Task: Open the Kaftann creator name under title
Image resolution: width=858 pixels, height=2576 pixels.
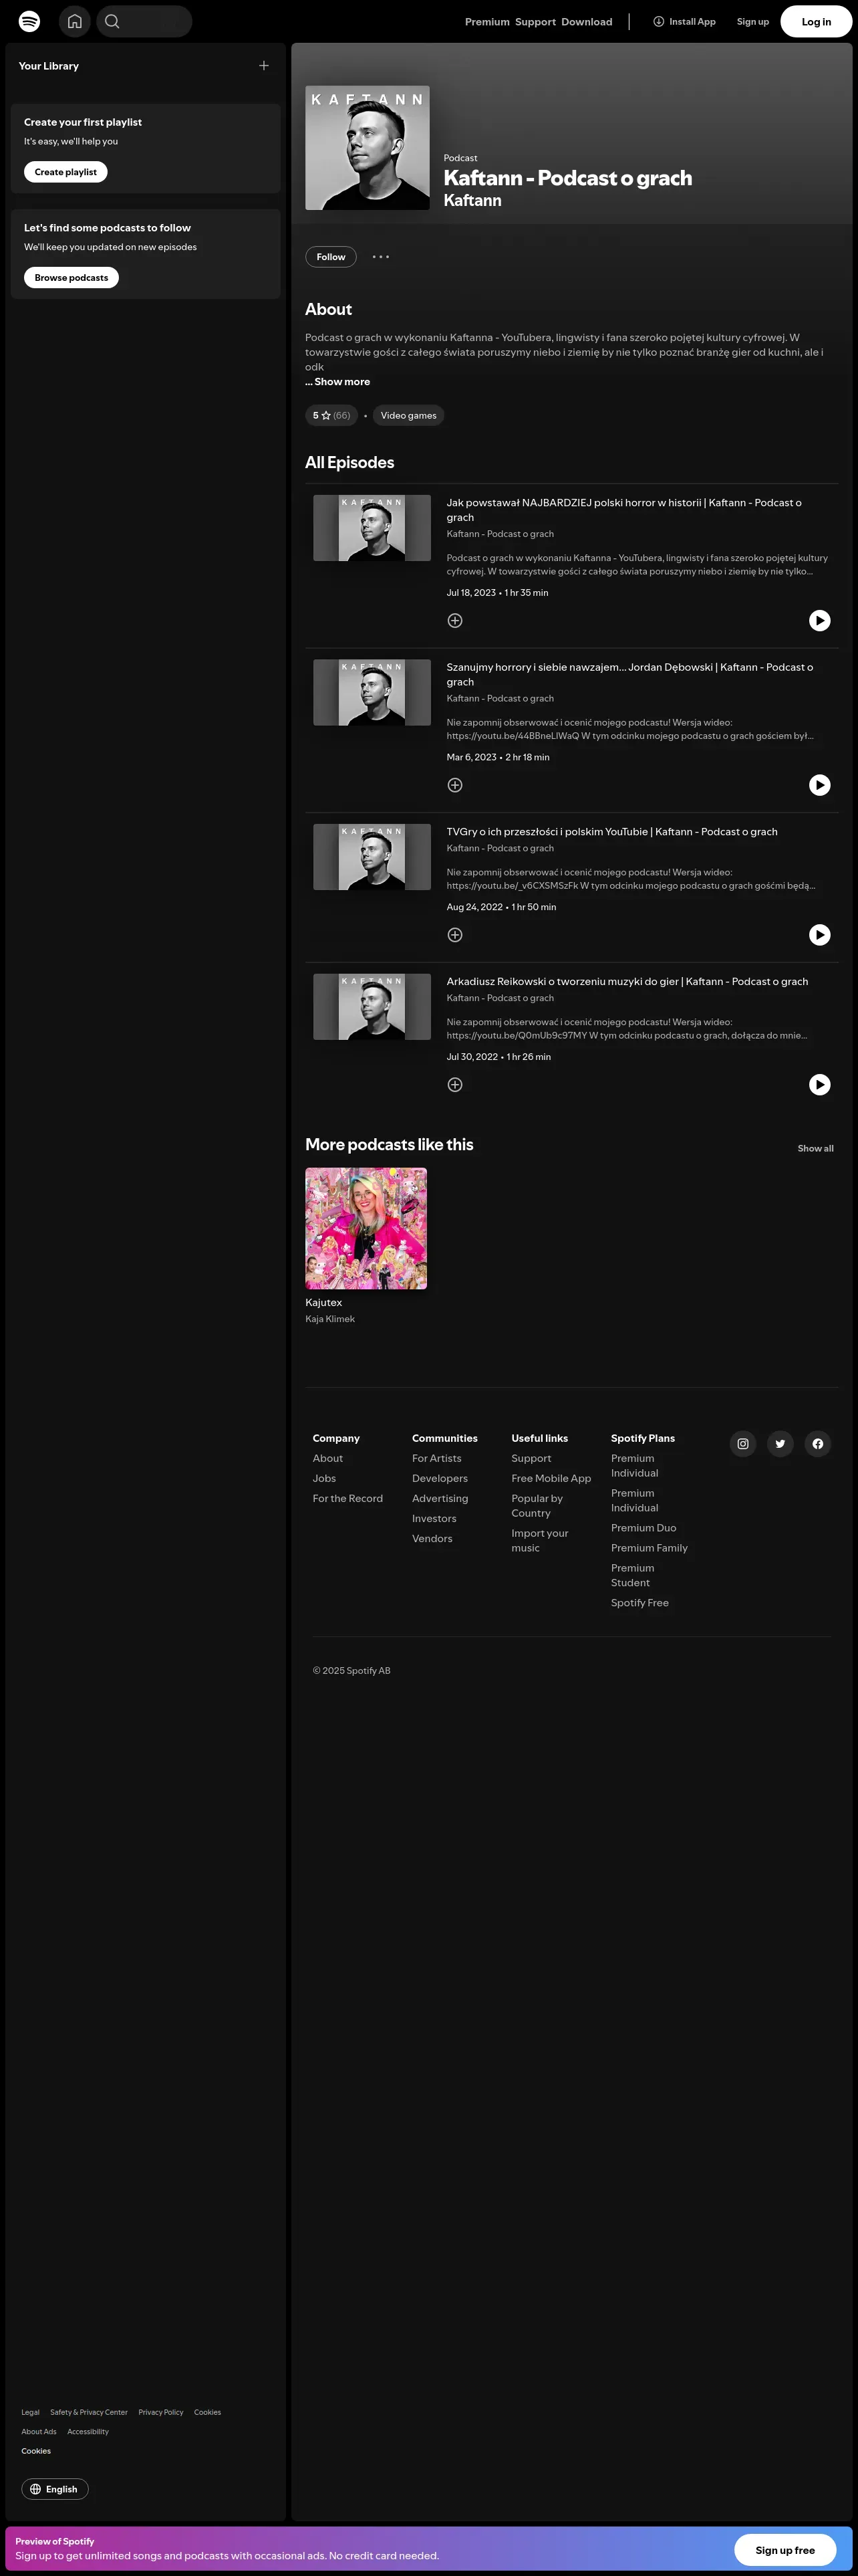Action: pyautogui.click(x=472, y=201)
